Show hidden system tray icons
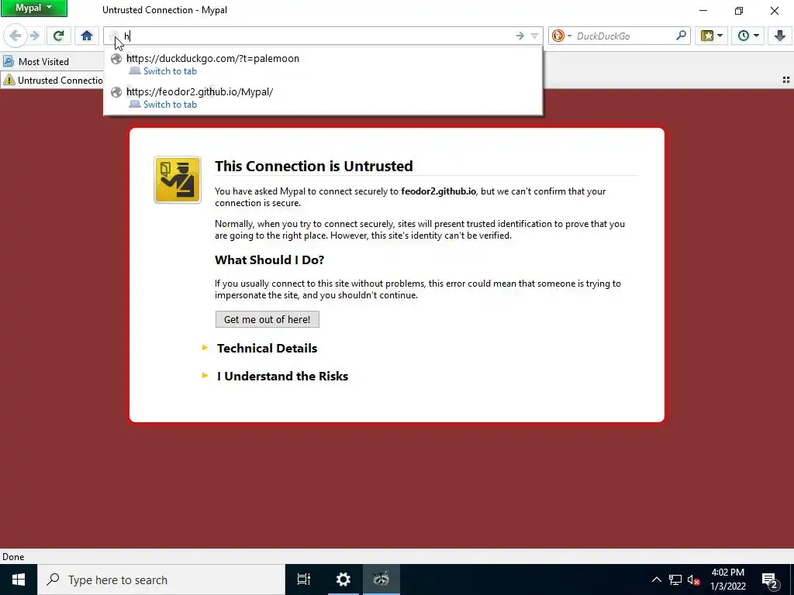This screenshot has height=595, width=794. click(656, 580)
